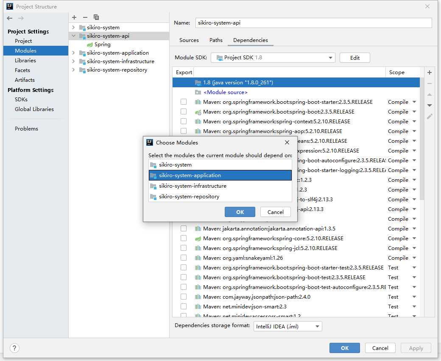441x361 pixels.
Task: Click the spring-boot 2.3.5 library icon
Action: pos(198,112)
